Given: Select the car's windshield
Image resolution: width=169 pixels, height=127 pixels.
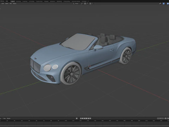Looking at the screenshot, I should click(79, 42).
